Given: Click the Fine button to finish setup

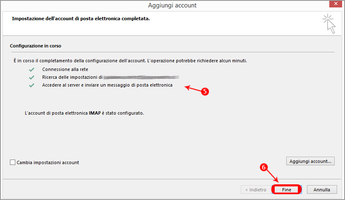Looking at the screenshot, I should (287, 190).
